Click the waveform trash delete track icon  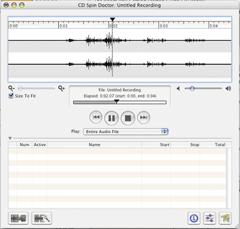(18, 218)
